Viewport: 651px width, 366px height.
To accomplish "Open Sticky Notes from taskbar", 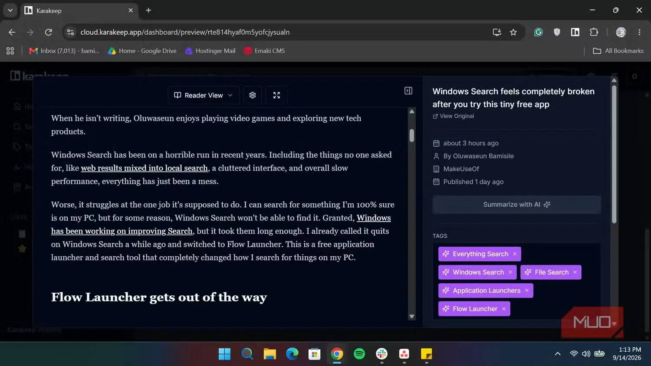I will [x=427, y=354].
